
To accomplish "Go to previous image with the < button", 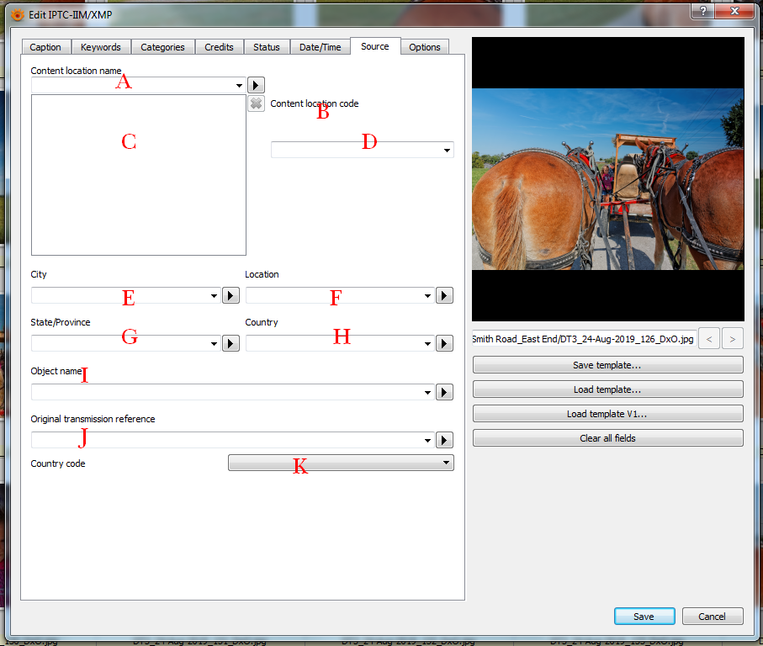I will [709, 339].
